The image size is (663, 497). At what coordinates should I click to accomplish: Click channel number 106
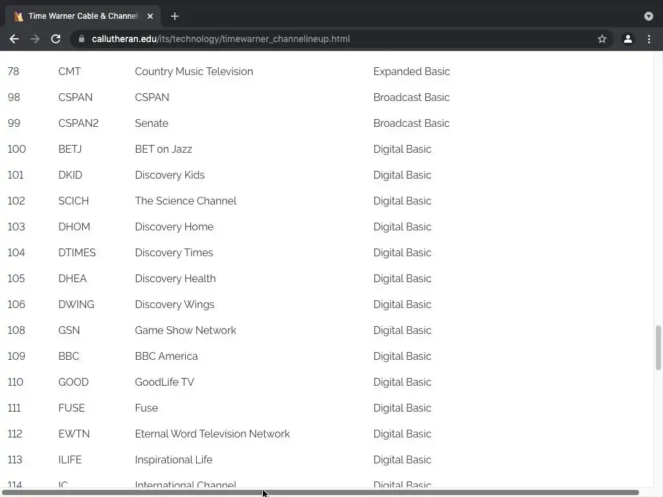[x=16, y=304]
